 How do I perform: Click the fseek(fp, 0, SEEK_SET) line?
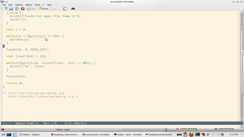pos(28,49)
